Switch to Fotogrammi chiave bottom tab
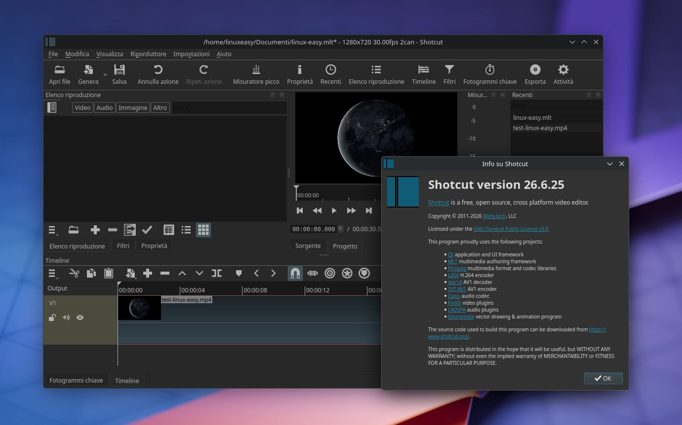The image size is (682, 425). pyautogui.click(x=76, y=380)
